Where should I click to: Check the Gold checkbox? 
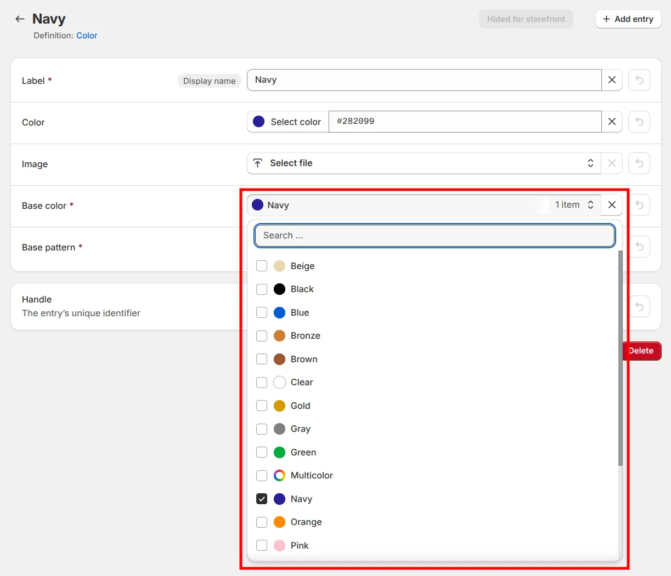pos(262,406)
